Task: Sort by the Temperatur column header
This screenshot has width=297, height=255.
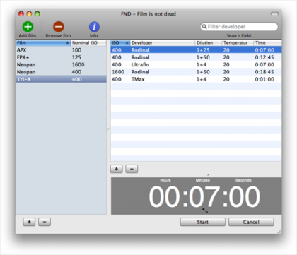Action: (238, 42)
